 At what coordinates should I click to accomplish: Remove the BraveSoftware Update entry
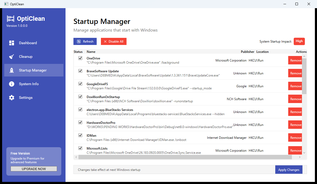pos(295,73)
